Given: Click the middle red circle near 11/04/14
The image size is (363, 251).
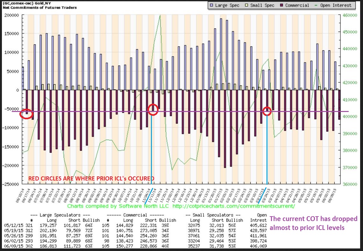Looking at the screenshot, I should point(153,109).
